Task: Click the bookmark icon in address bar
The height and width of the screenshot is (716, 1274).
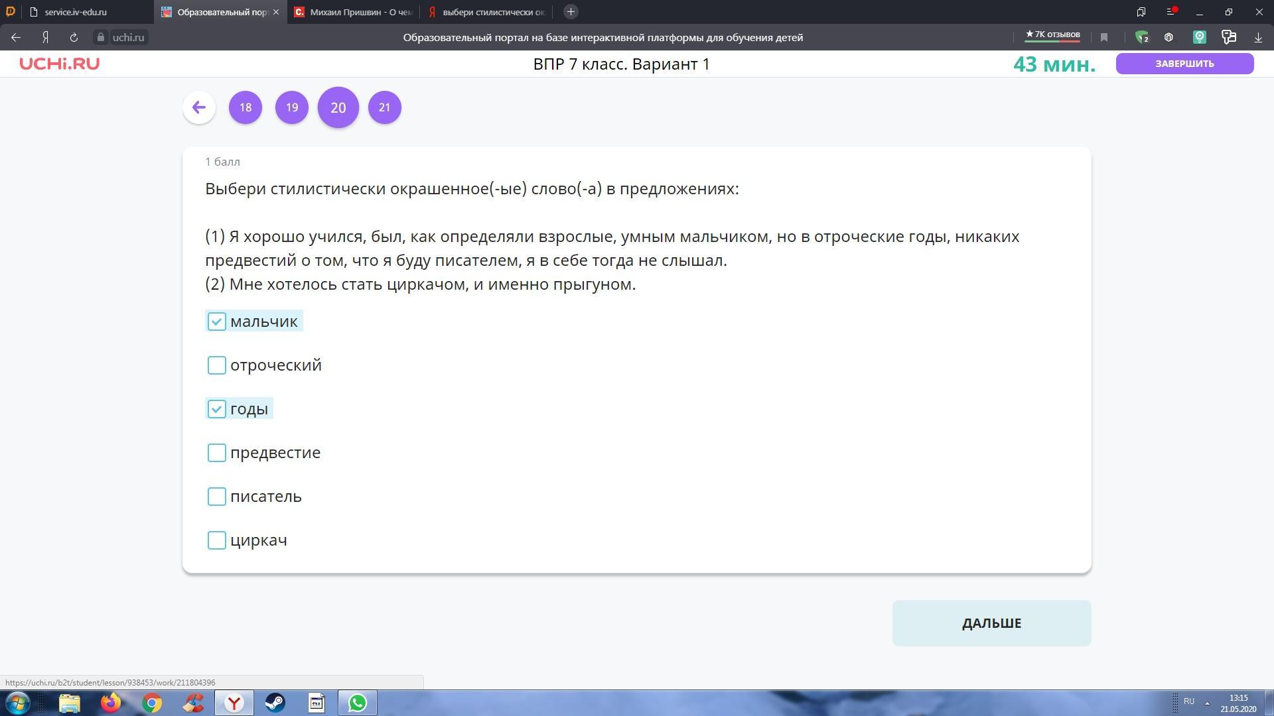Action: point(1104,38)
